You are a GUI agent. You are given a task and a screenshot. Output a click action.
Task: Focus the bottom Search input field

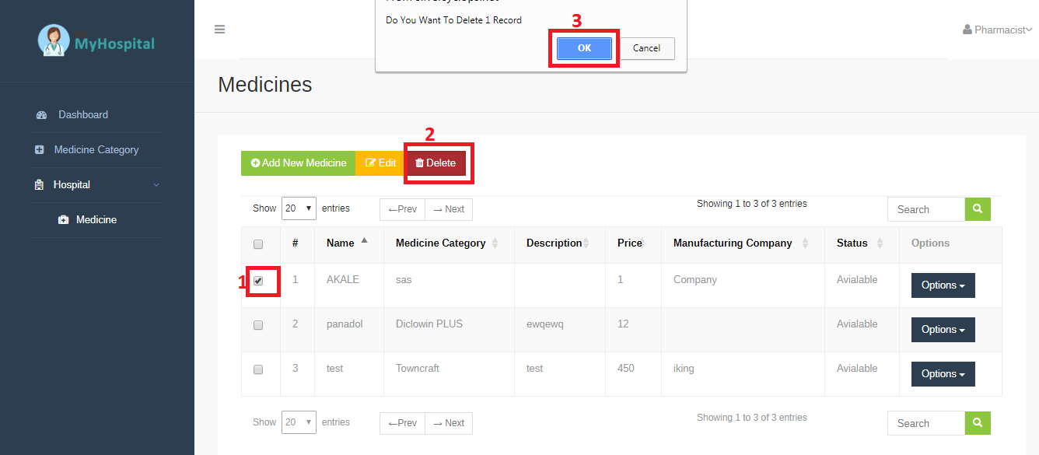[926, 423]
